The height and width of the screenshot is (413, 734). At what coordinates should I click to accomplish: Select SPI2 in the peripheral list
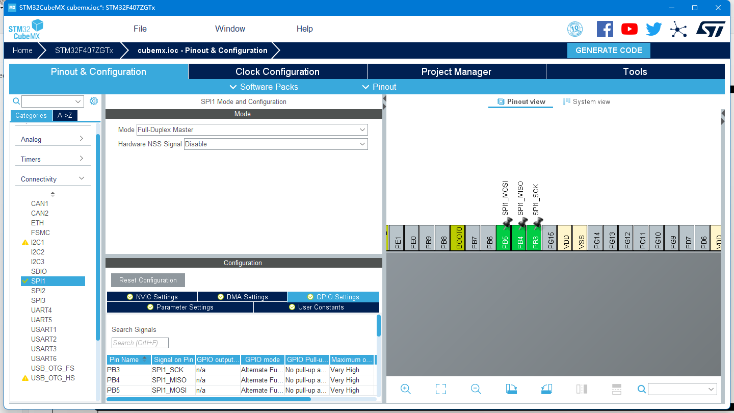coord(38,291)
